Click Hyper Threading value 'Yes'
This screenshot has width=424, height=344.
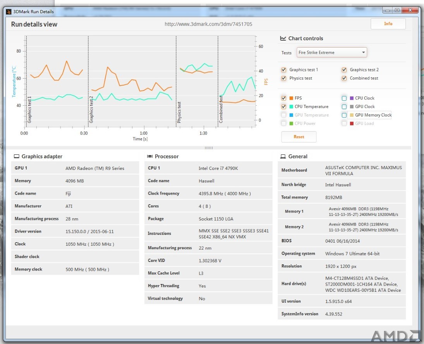pos(202,286)
